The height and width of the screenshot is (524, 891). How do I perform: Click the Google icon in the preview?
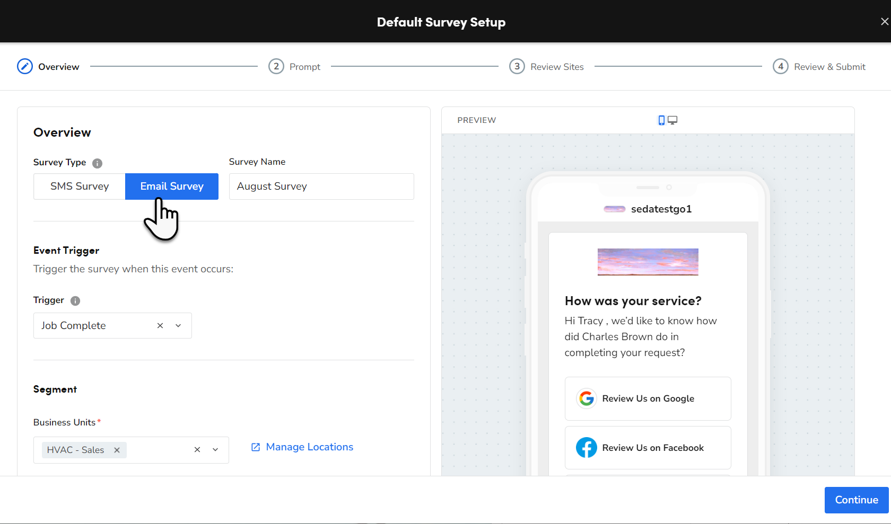(x=586, y=398)
